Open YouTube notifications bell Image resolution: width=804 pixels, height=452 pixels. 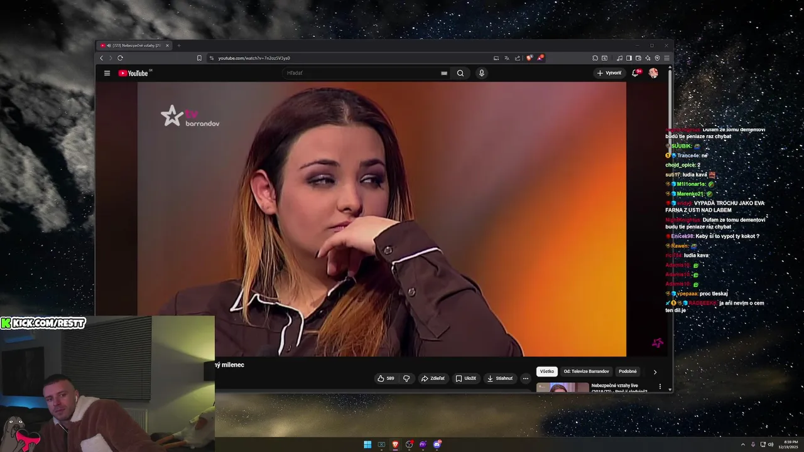(636, 73)
